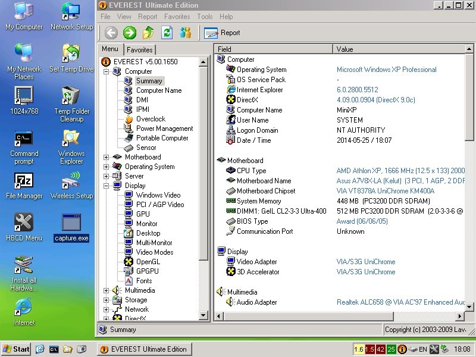This screenshot has width=476, height=357.
Task: Click the AMD Athlon XP CPU link
Action: [x=400, y=171]
